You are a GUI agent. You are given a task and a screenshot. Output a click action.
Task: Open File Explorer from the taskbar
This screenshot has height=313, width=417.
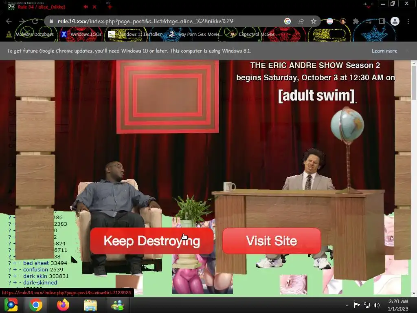(x=90, y=305)
